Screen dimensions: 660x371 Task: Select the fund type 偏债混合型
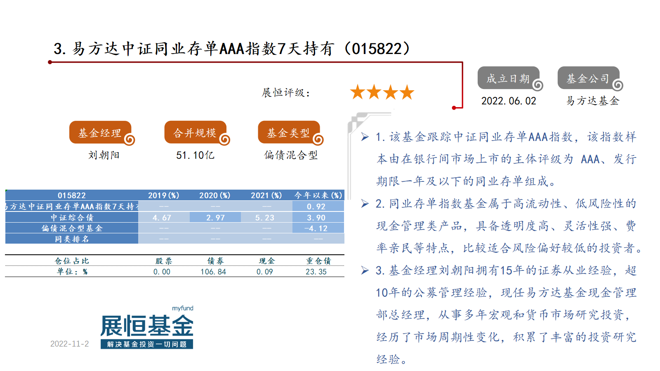[291, 155]
